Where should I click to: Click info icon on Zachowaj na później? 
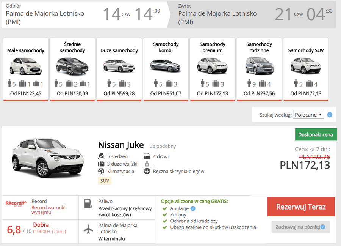(x=323, y=227)
